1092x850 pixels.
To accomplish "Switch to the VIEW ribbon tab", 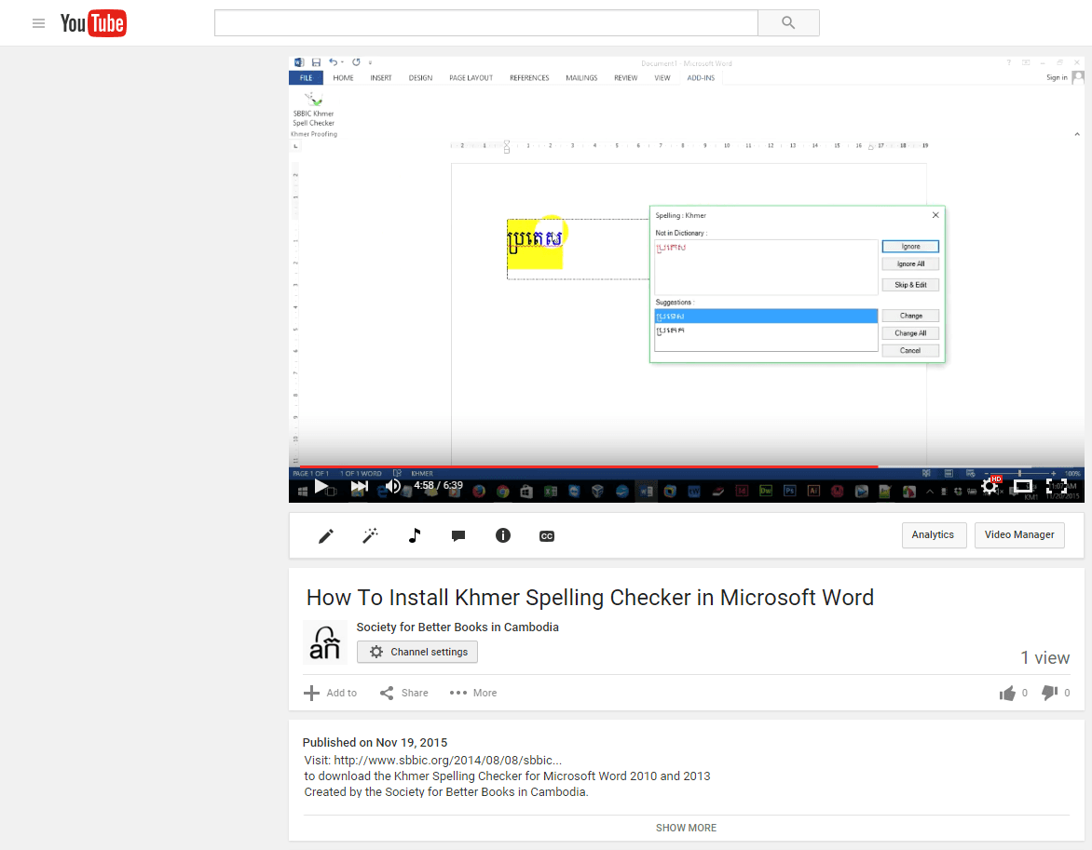I will click(x=662, y=78).
